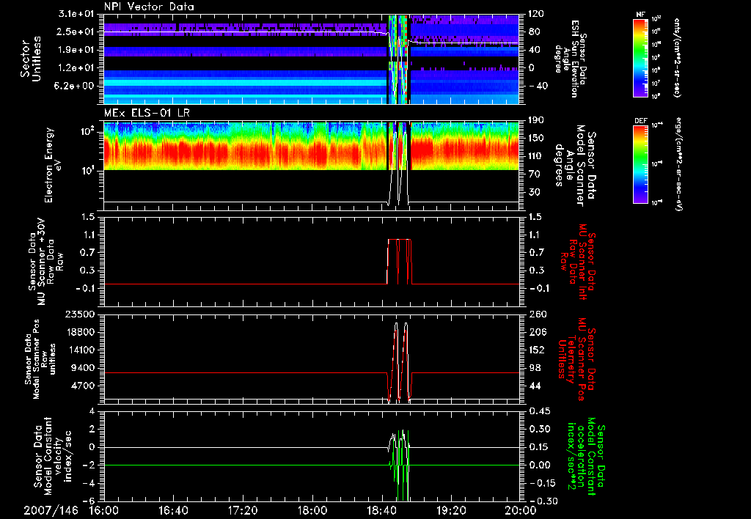
Task: Click the 'DEF' color bar heading
Action: pyautogui.click(x=640, y=121)
